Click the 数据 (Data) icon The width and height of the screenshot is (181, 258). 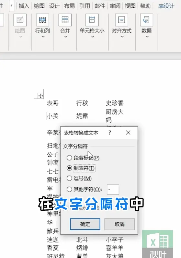click(x=146, y=20)
